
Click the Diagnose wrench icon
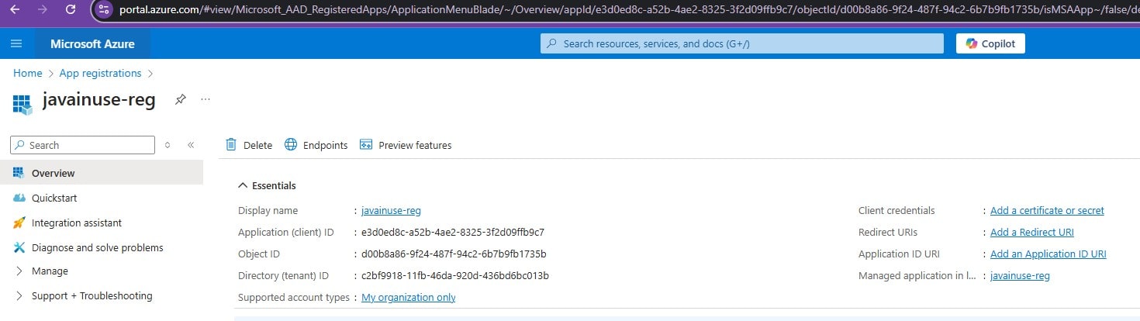19,247
